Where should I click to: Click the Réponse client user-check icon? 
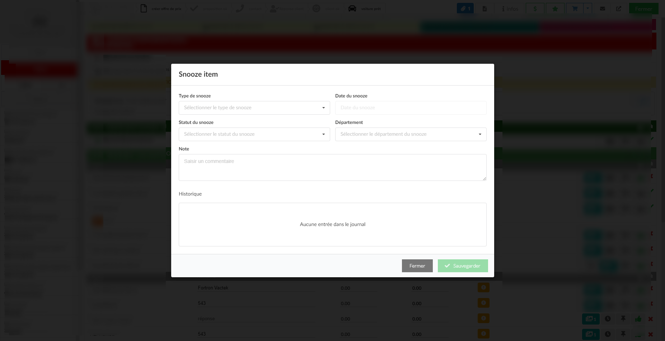(274, 9)
